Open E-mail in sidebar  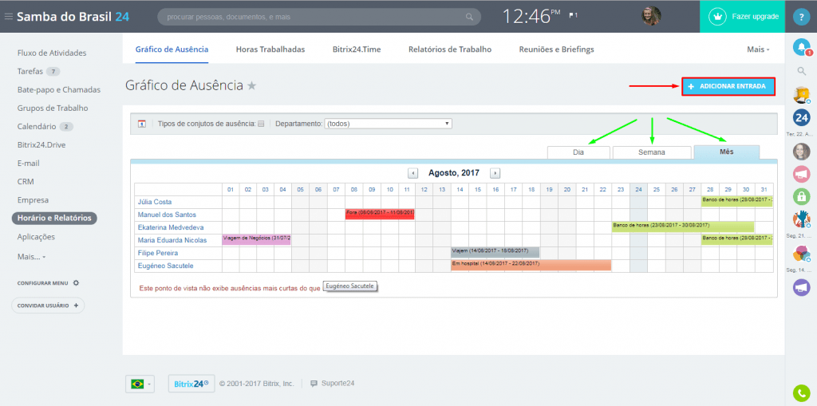point(29,164)
